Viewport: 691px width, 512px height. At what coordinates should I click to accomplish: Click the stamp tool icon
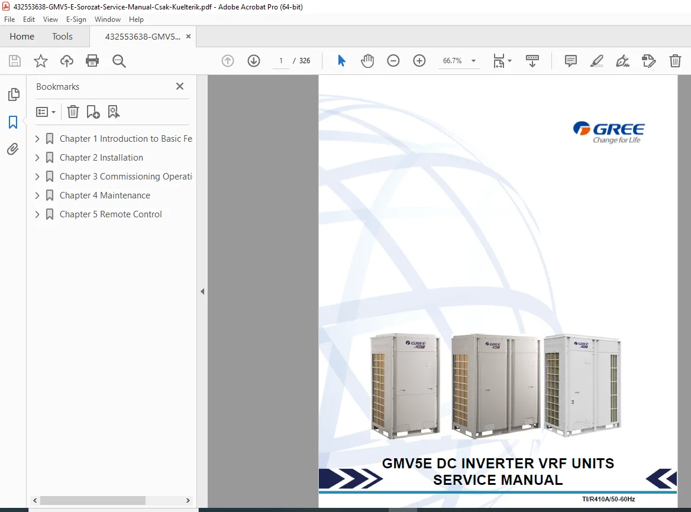(648, 61)
